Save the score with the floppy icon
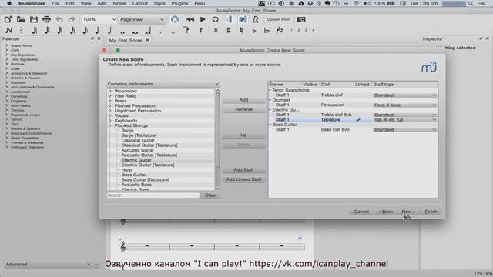 34,19
